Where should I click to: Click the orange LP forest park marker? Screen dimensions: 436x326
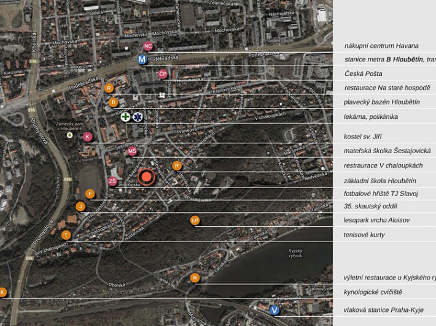[x=195, y=221]
